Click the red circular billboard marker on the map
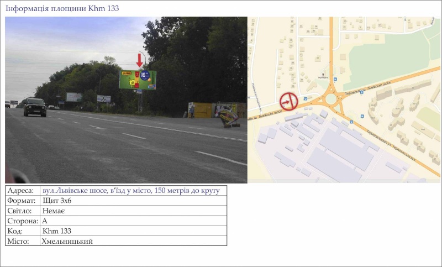442x267 pixels. click(288, 102)
